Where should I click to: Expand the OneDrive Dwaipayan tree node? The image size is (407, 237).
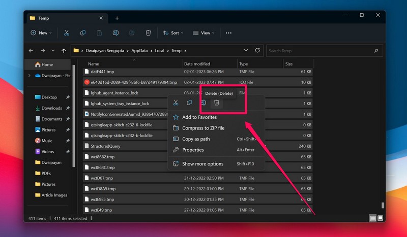click(29, 76)
